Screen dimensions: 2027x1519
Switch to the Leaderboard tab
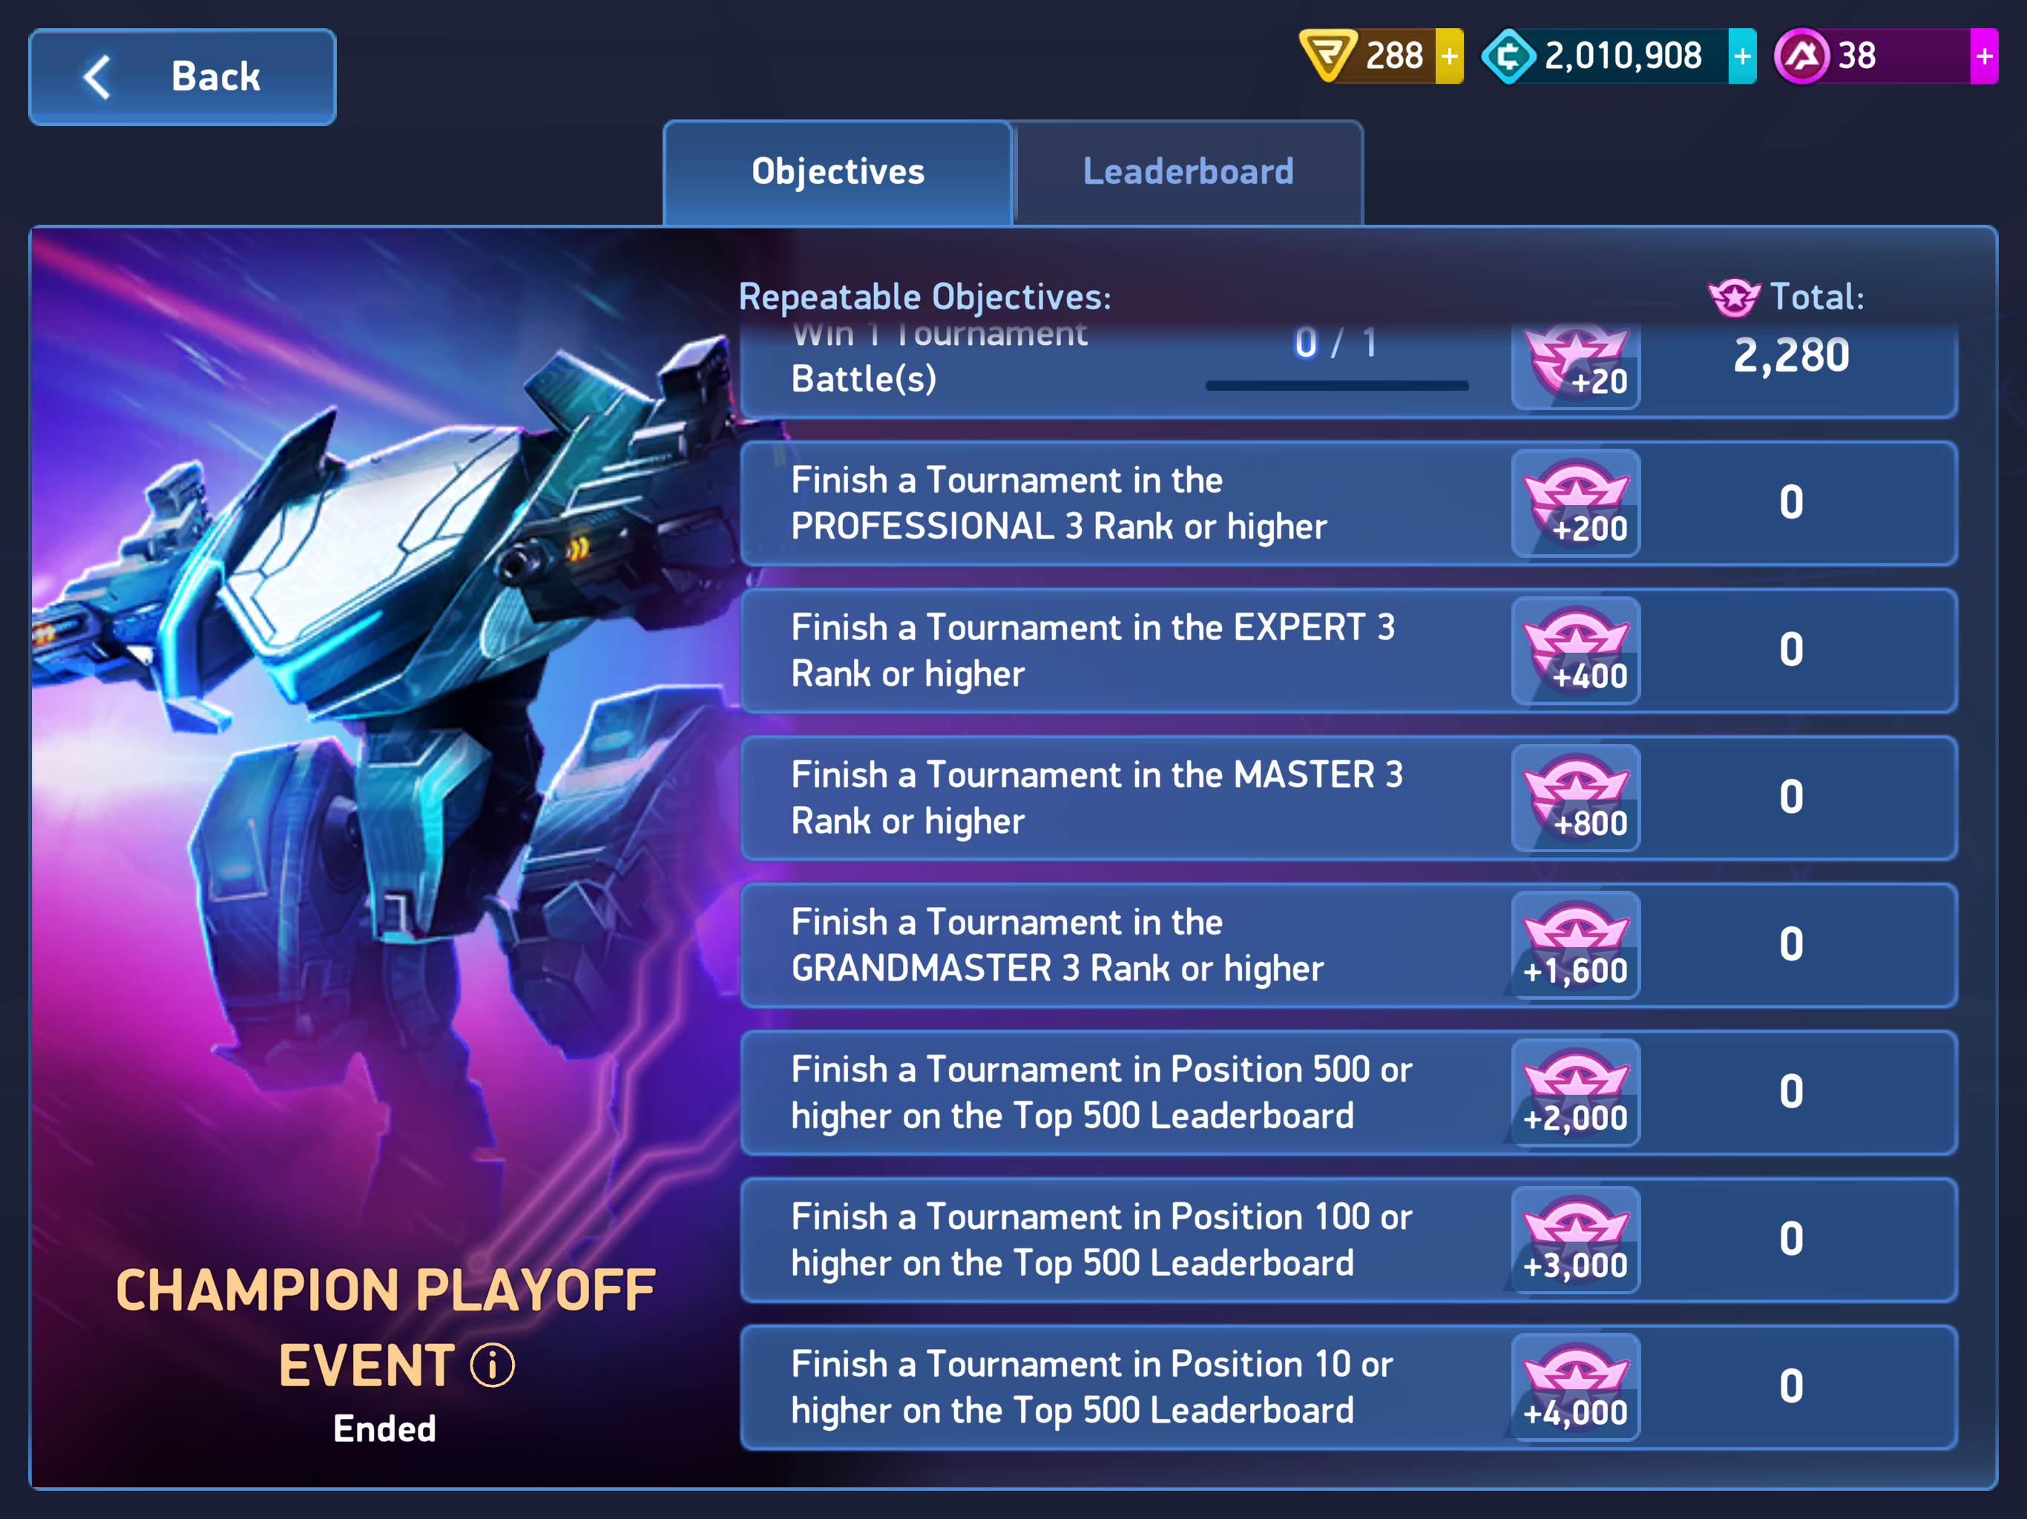(1189, 172)
